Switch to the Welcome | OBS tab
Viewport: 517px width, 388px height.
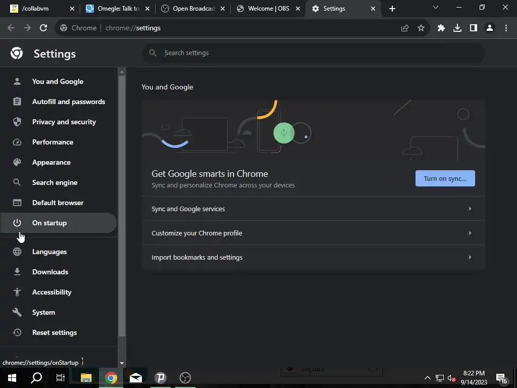pos(268,9)
